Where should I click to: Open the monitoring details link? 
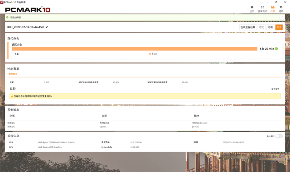(x=275, y=89)
